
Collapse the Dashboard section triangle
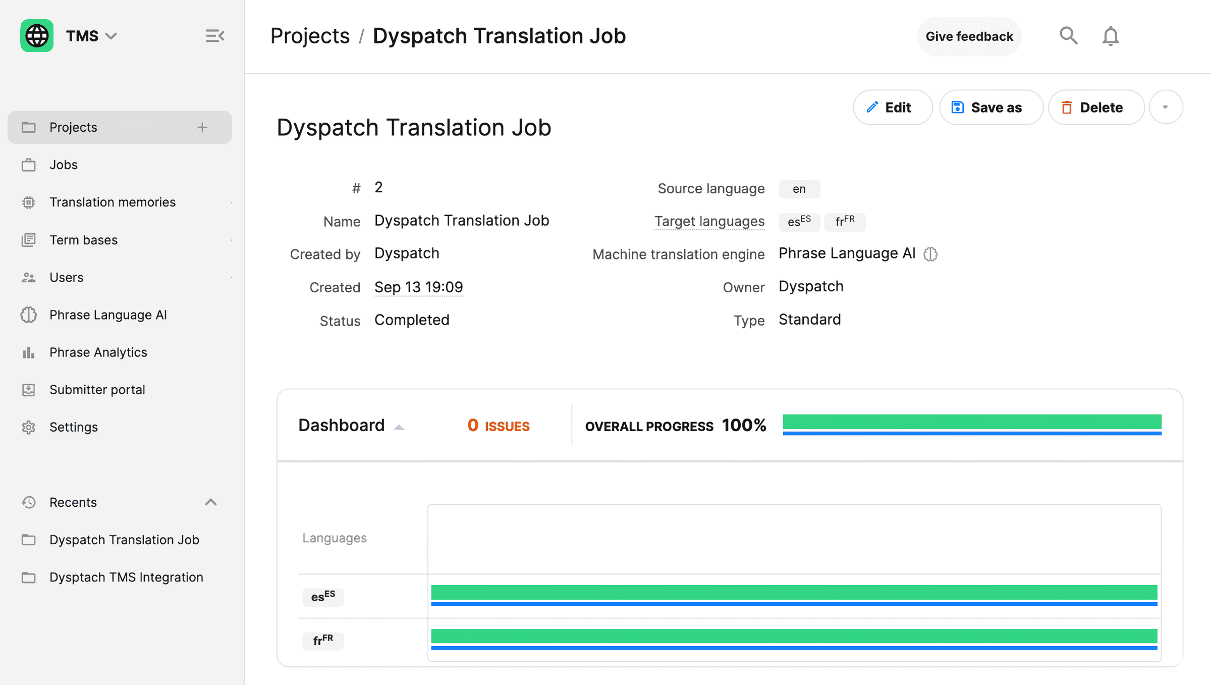point(399,427)
